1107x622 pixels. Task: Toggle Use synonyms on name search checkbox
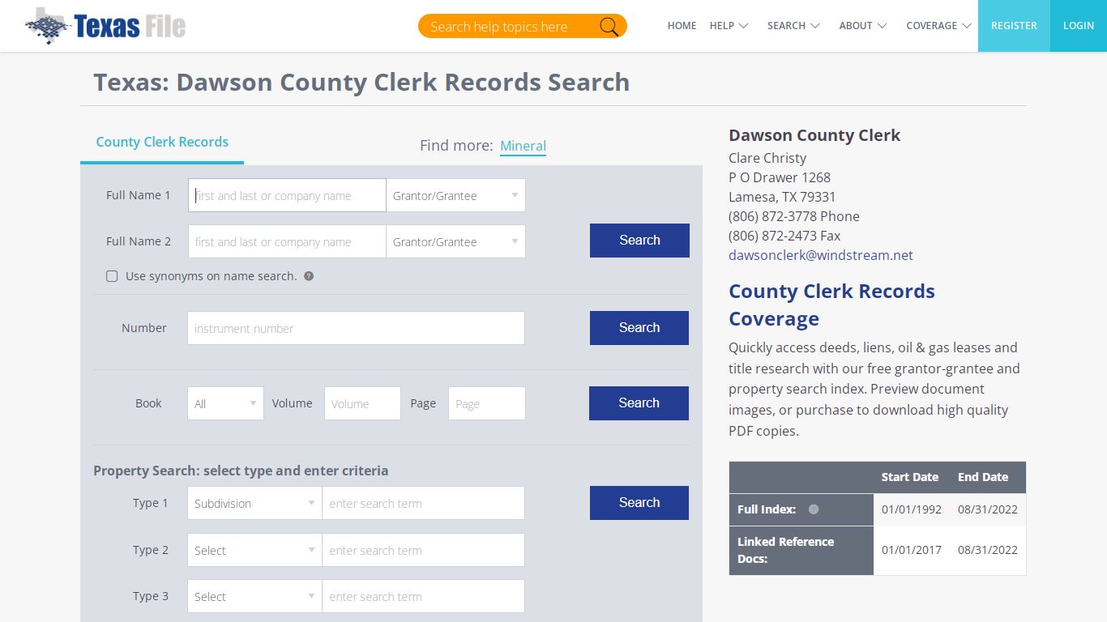(112, 276)
